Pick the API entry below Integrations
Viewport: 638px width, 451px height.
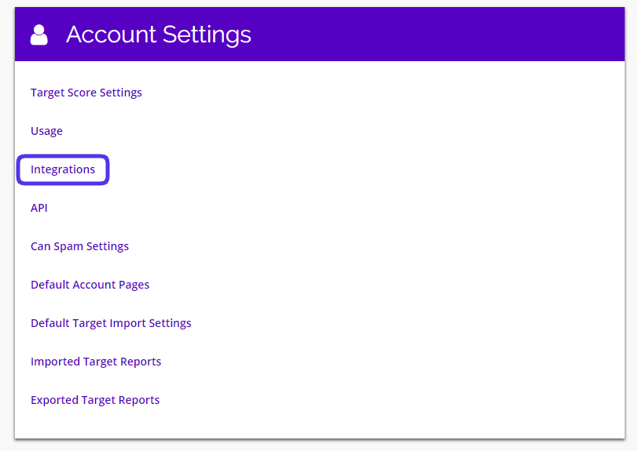click(x=39, y=208)
